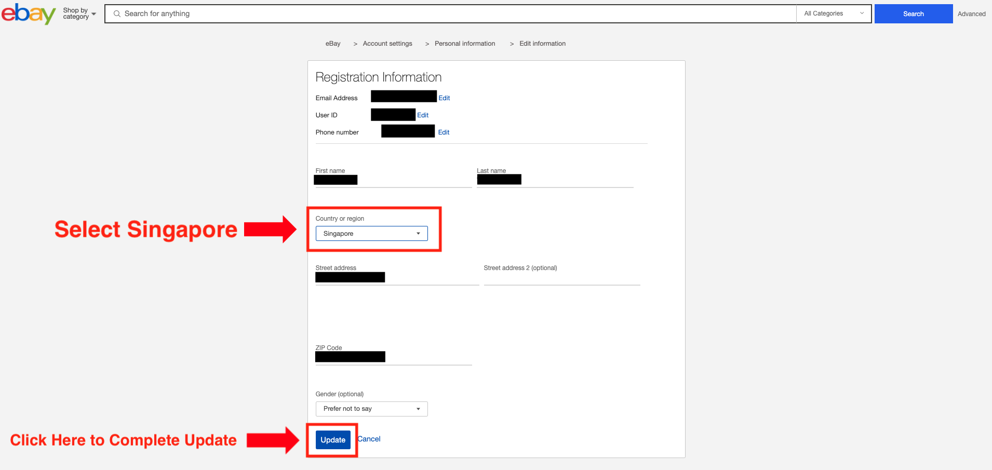
Task: Click the Last name field
Action: (555, 180)
